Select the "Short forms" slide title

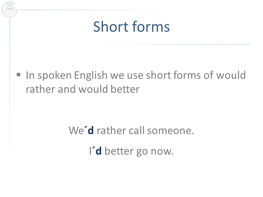point(131,27)
